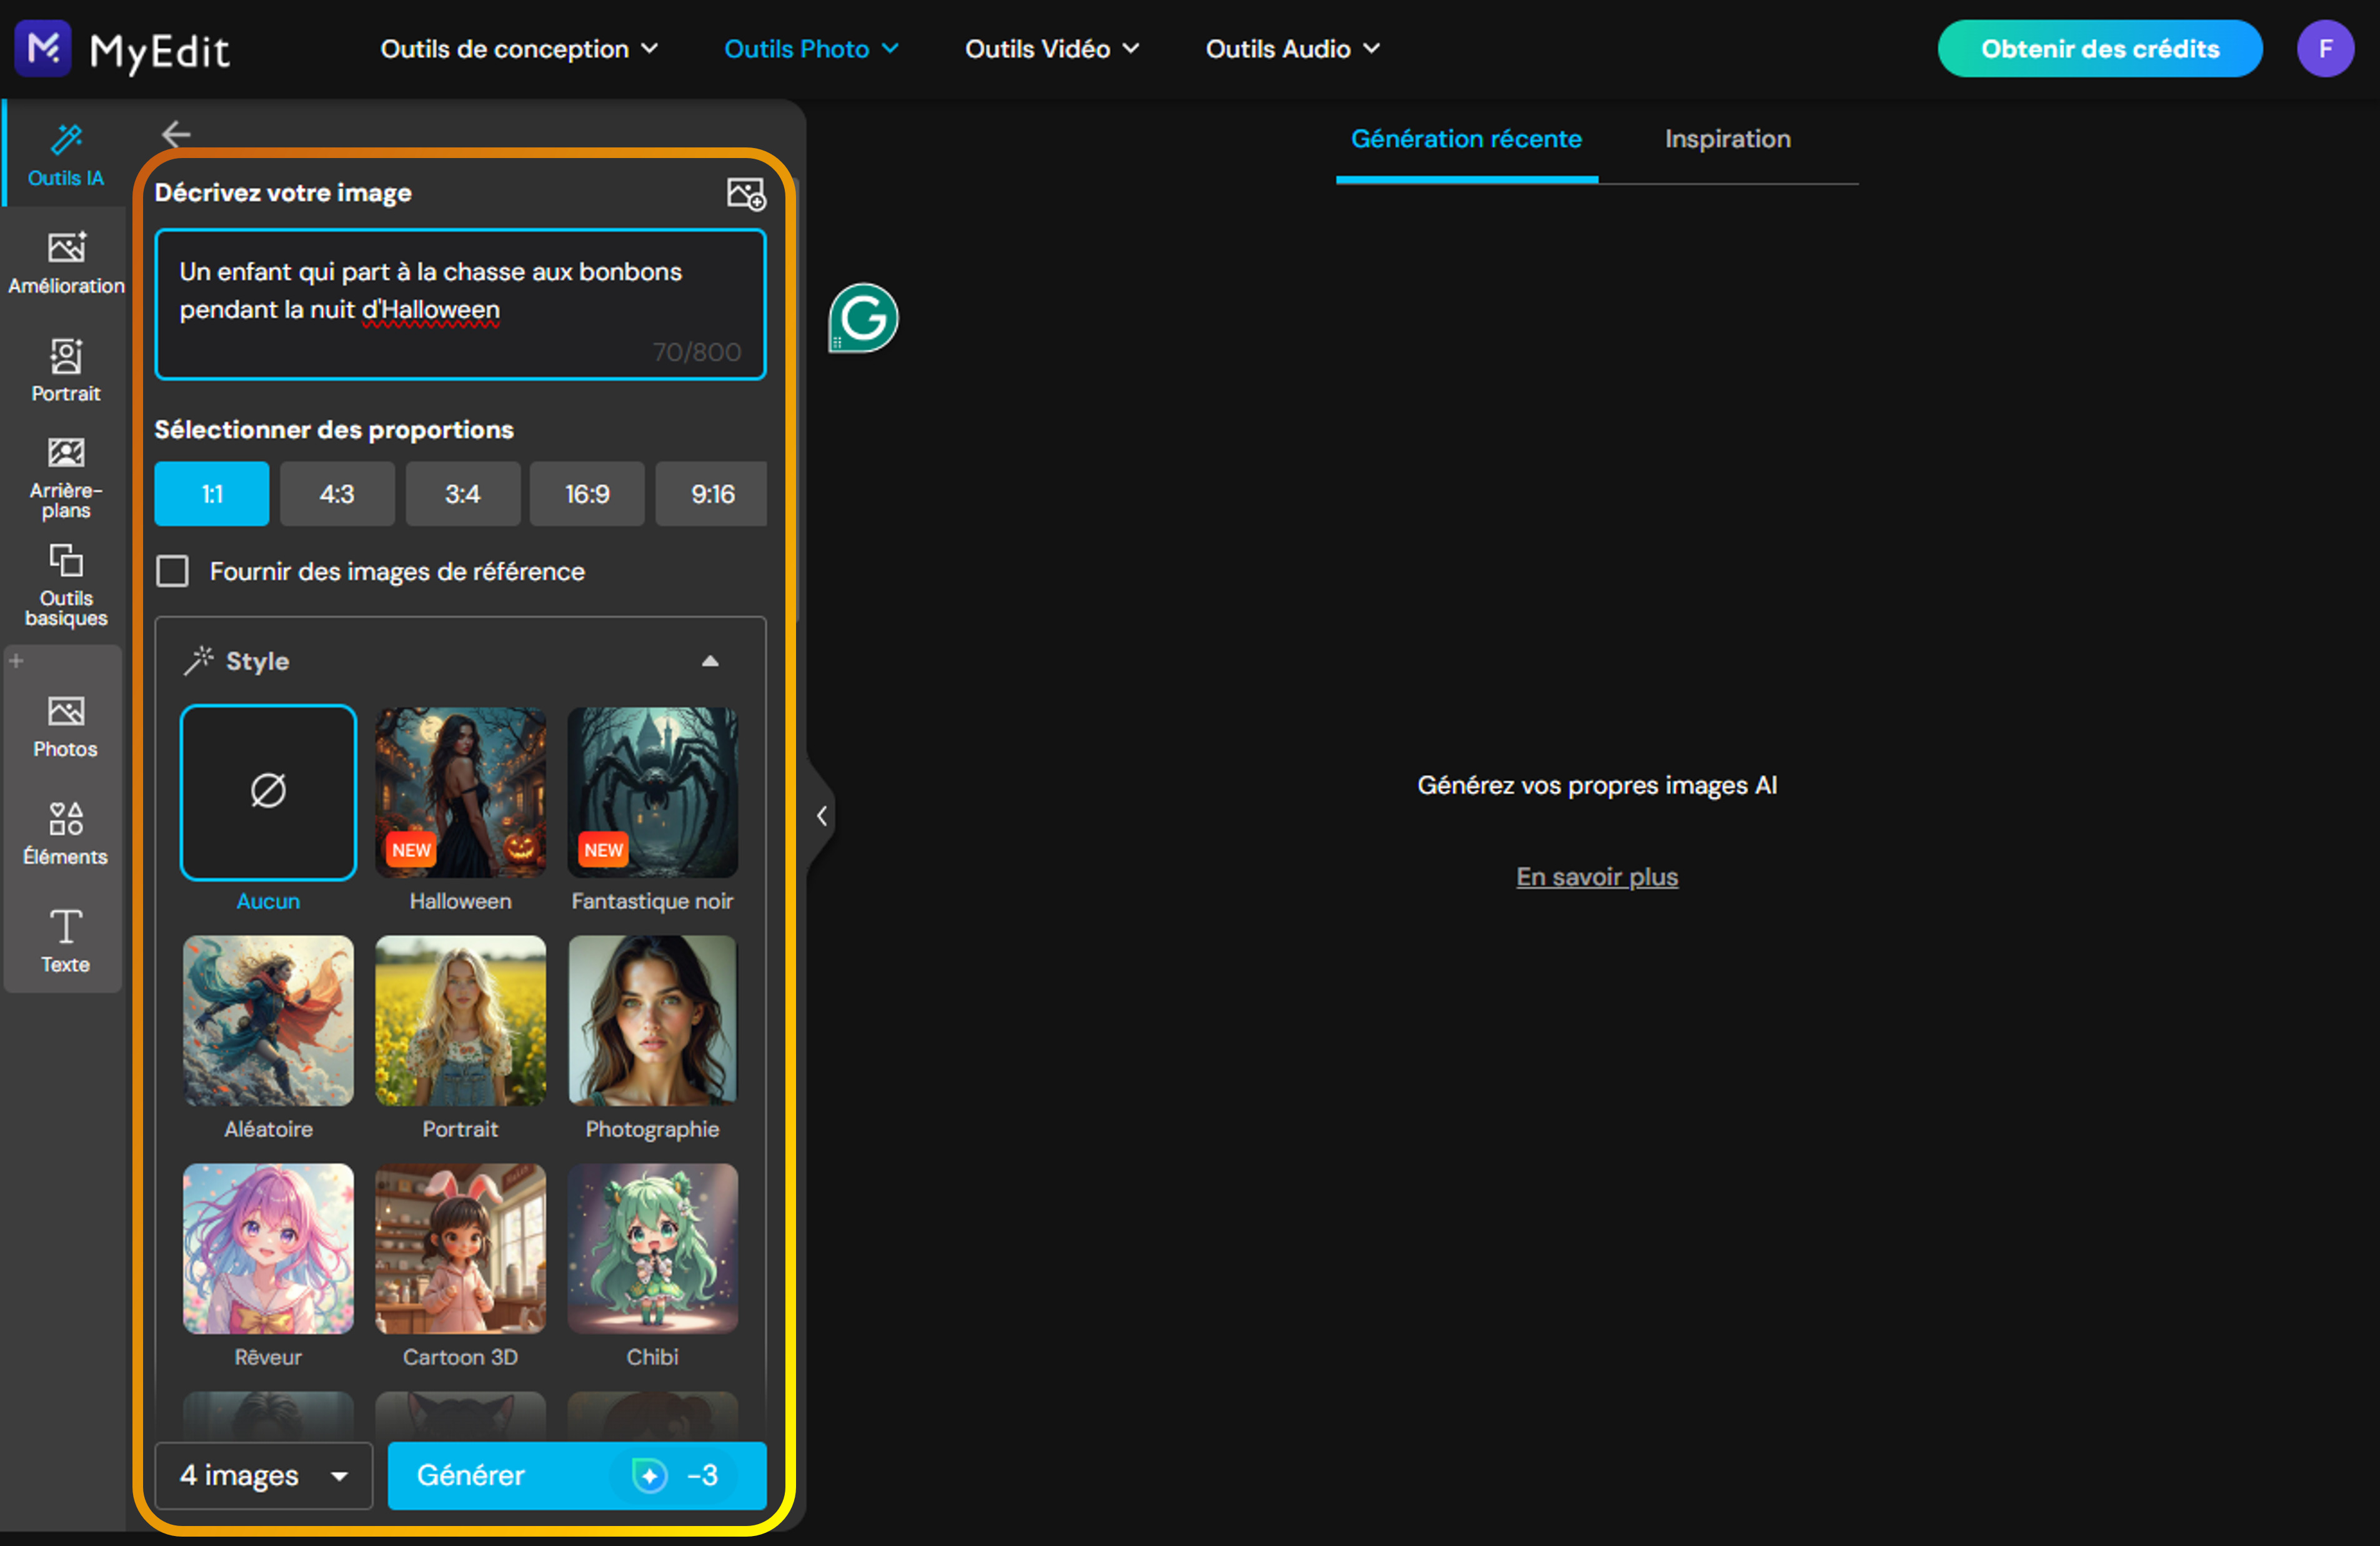
Task: Collapse the Style section
Action: (710, 660)
